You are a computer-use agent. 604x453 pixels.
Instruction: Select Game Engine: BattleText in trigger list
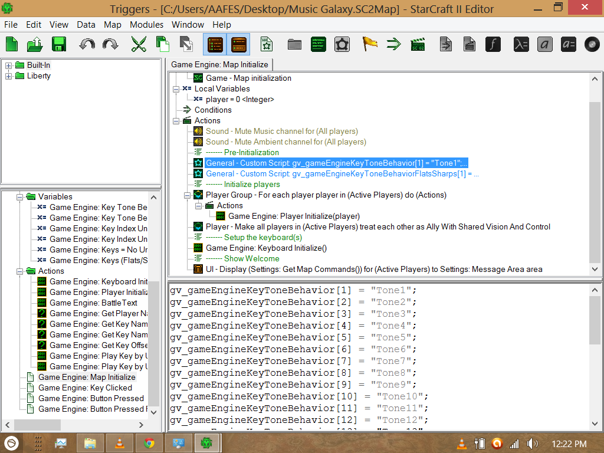(93, 303)
